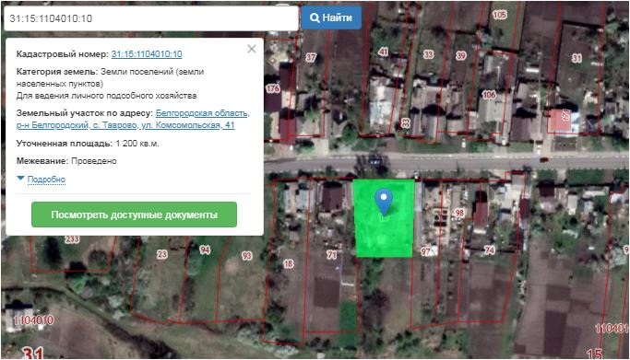Close the cadastral info popup

[x=252, y=49]
